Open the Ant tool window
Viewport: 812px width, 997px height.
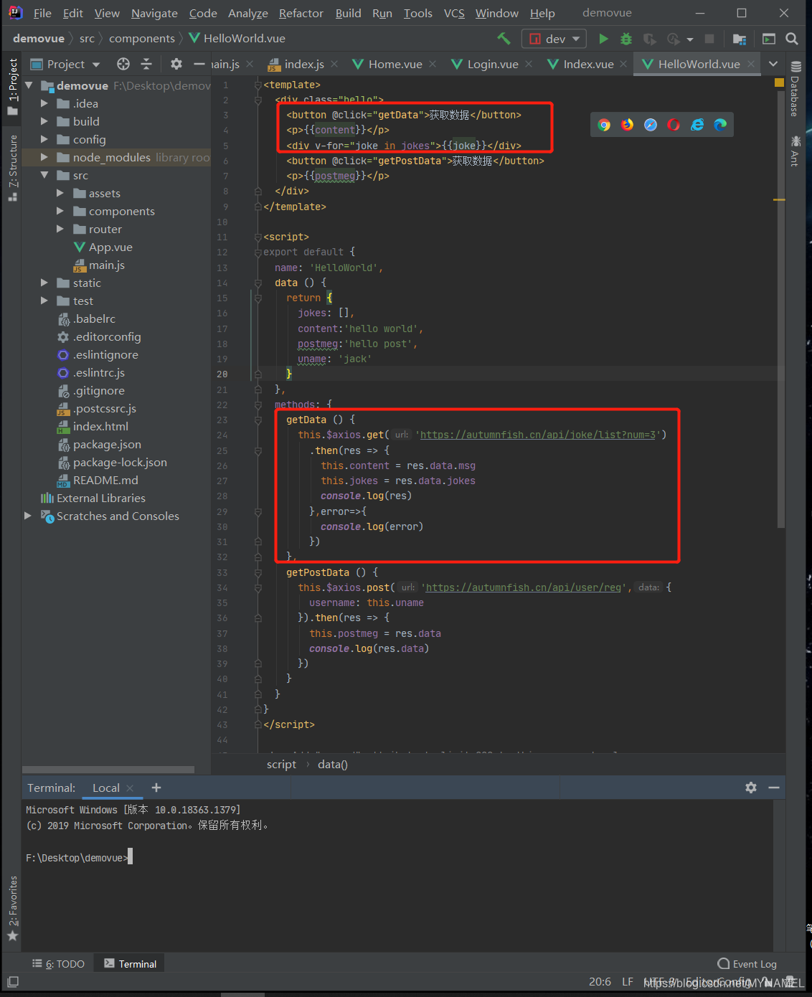click(x=795, y=151)
